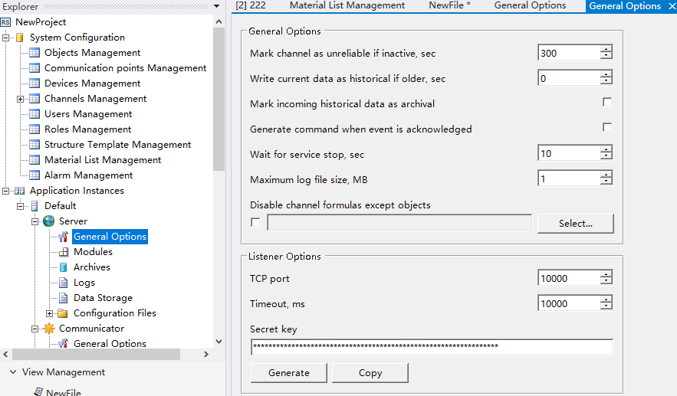Click the Modules icon under Server

click(x=64, y=252)
